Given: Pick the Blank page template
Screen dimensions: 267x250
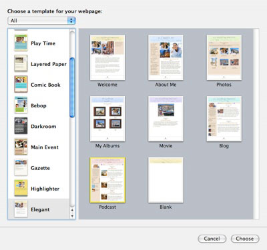Looking at the screenshot, I should tap(166, 180).
